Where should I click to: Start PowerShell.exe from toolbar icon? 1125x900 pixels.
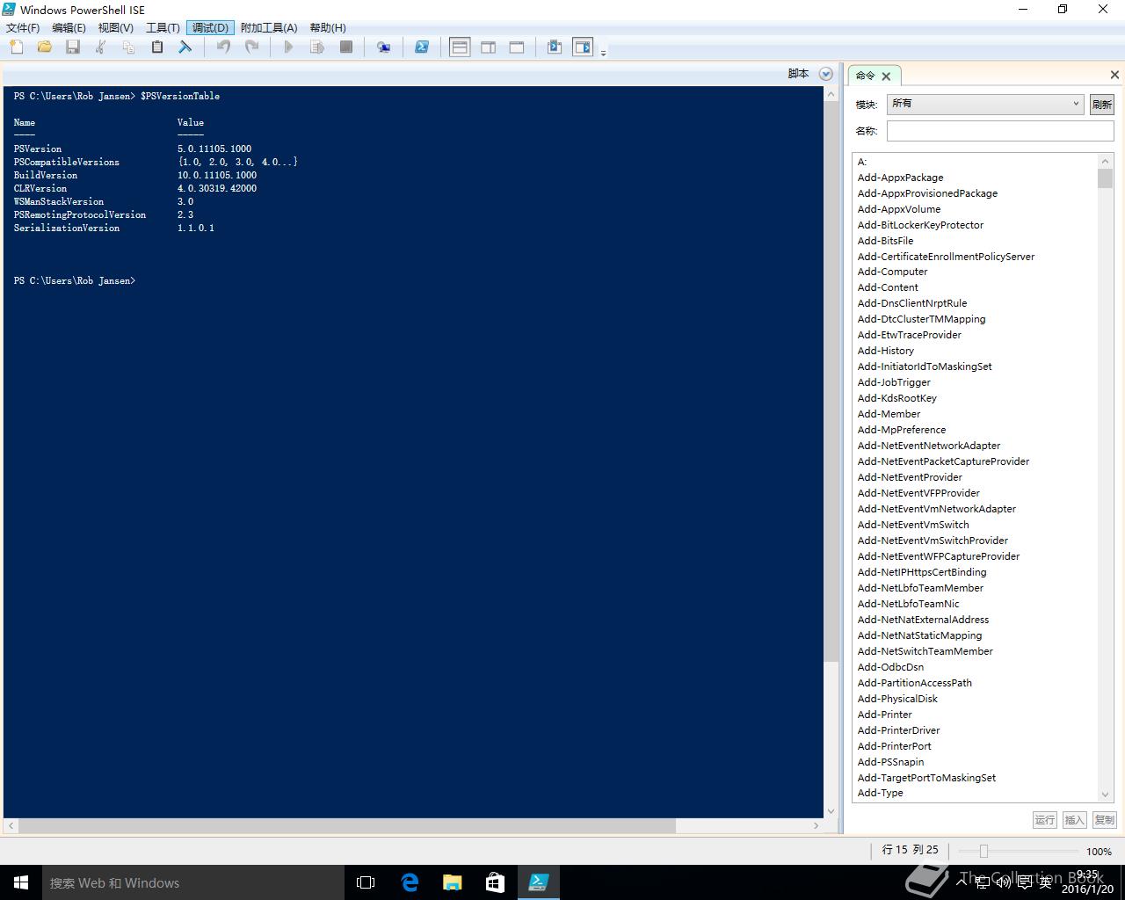point(422,47)
